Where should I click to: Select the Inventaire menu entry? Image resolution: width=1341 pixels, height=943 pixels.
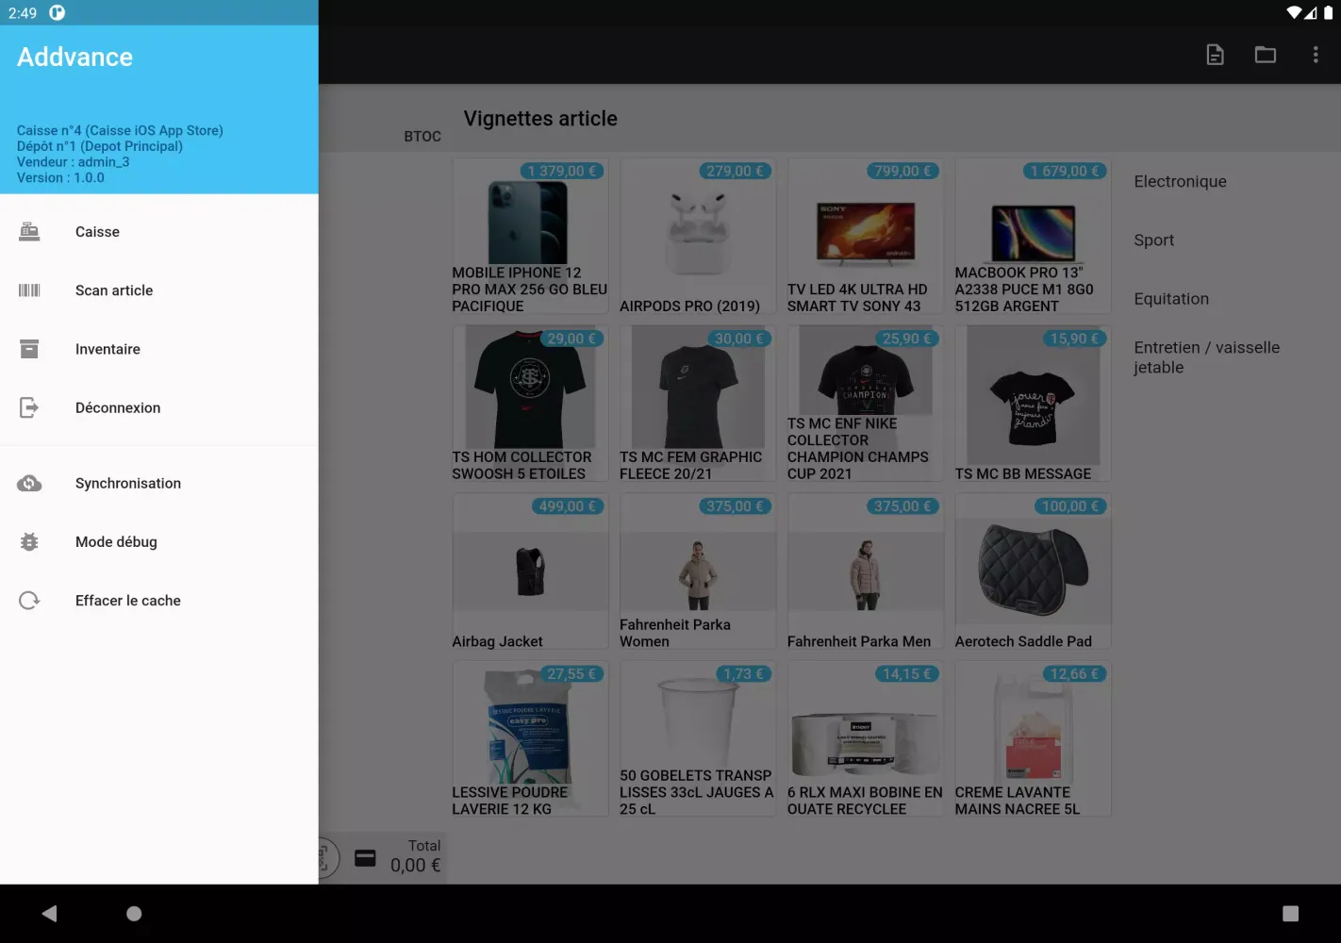[x=108, y=349]
